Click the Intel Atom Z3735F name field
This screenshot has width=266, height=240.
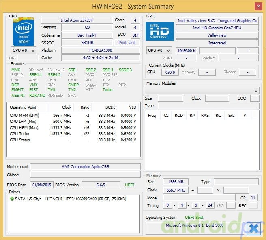(77, 20)
